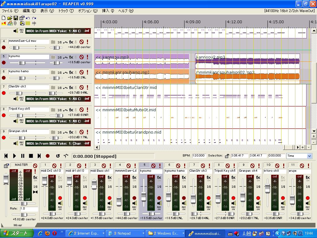The width and height of the screenshot is (317, 238).
Task: Open 編集 (Edit) menu
Action: pyautogui.click(x=29, y=11)
